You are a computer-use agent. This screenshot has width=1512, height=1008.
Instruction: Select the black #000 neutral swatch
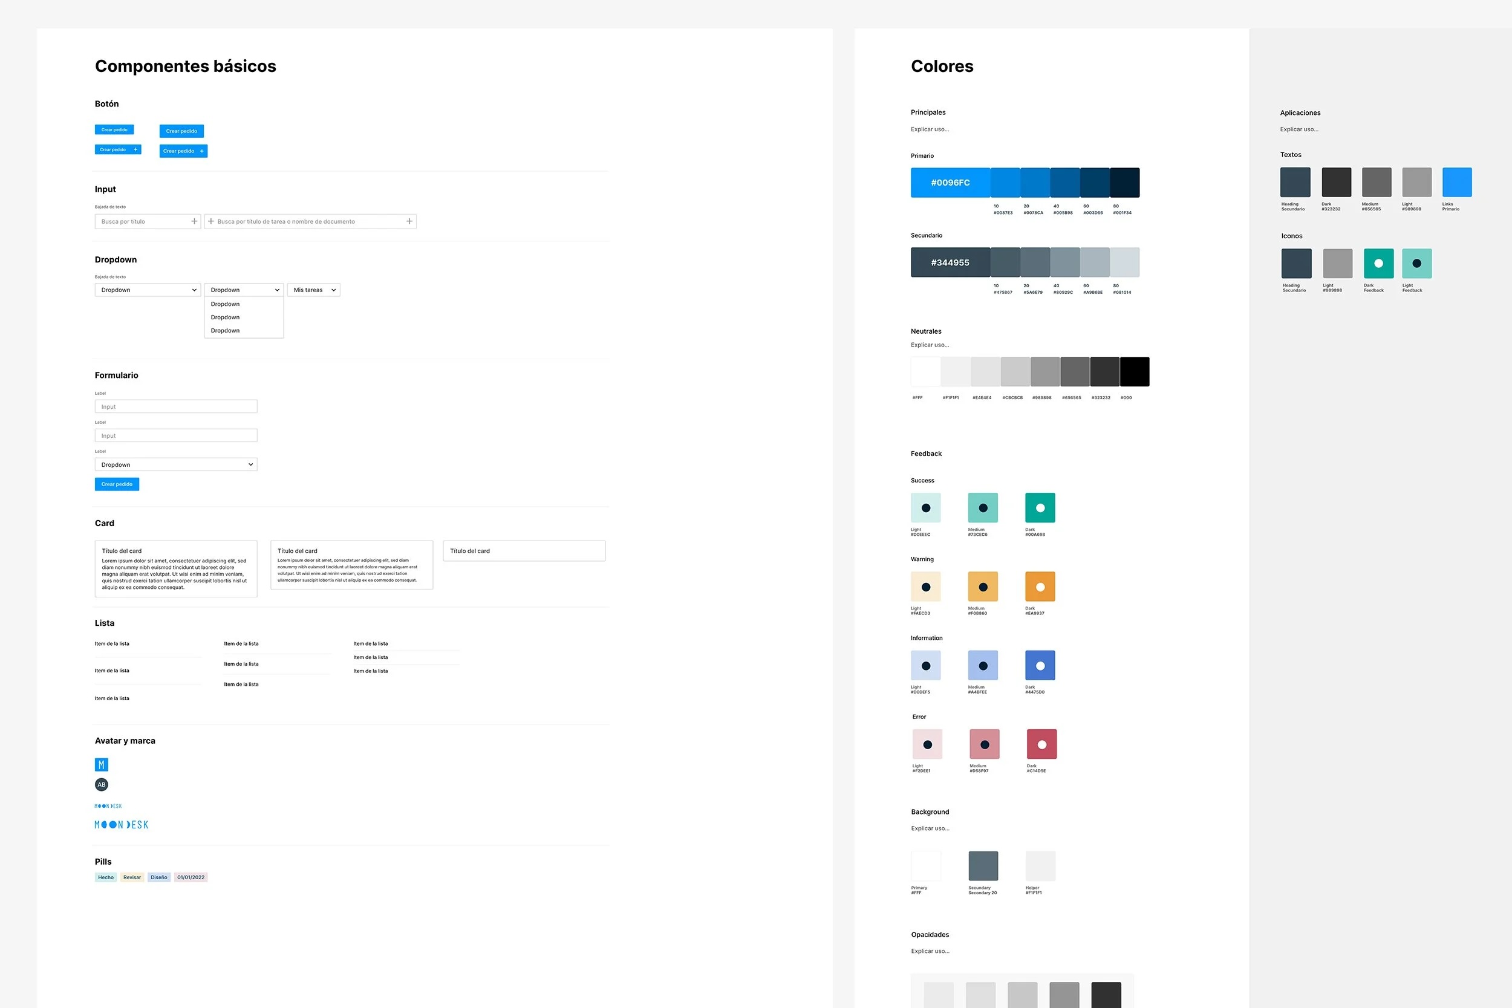[x=1135, y=371]
